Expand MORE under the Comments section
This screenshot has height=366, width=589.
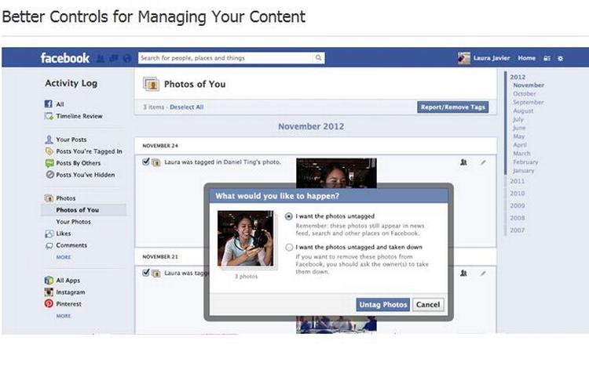[63, 257]
